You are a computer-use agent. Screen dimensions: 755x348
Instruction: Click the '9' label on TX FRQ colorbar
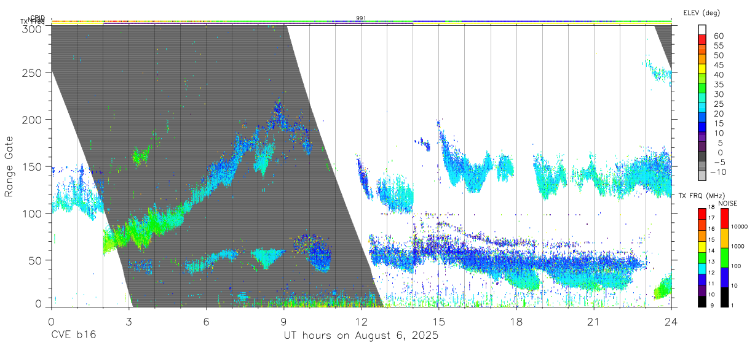click(x=713, y=306)
